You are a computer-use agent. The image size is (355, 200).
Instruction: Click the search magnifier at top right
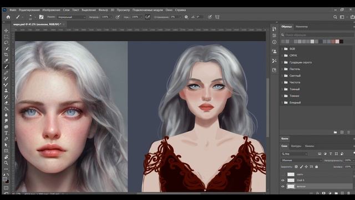pos(335,17)
